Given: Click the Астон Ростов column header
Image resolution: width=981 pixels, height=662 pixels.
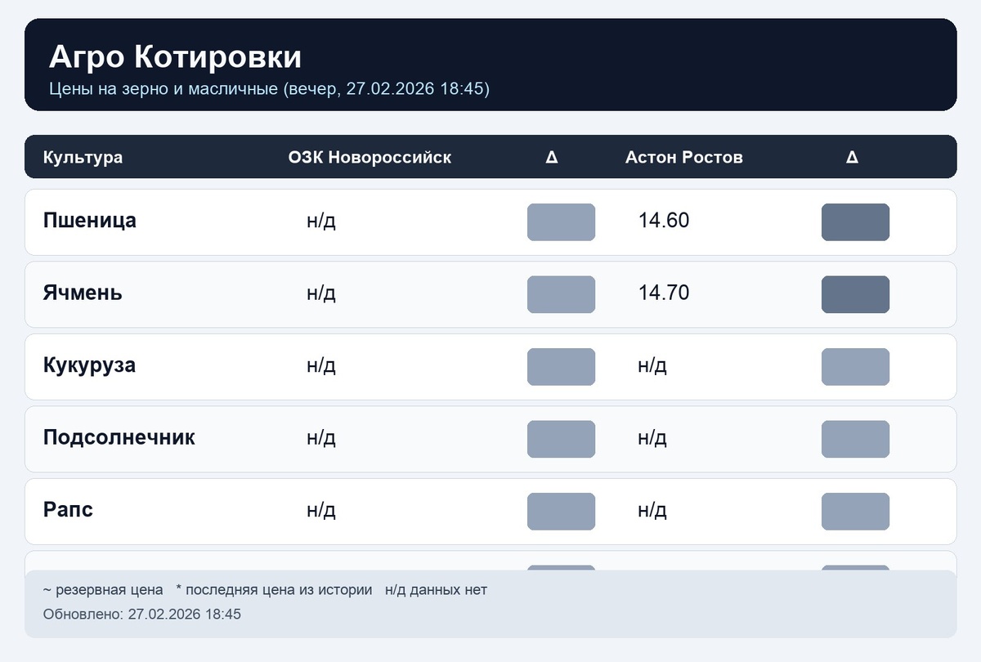Looking at the screenshot, I should coord(684,157).
